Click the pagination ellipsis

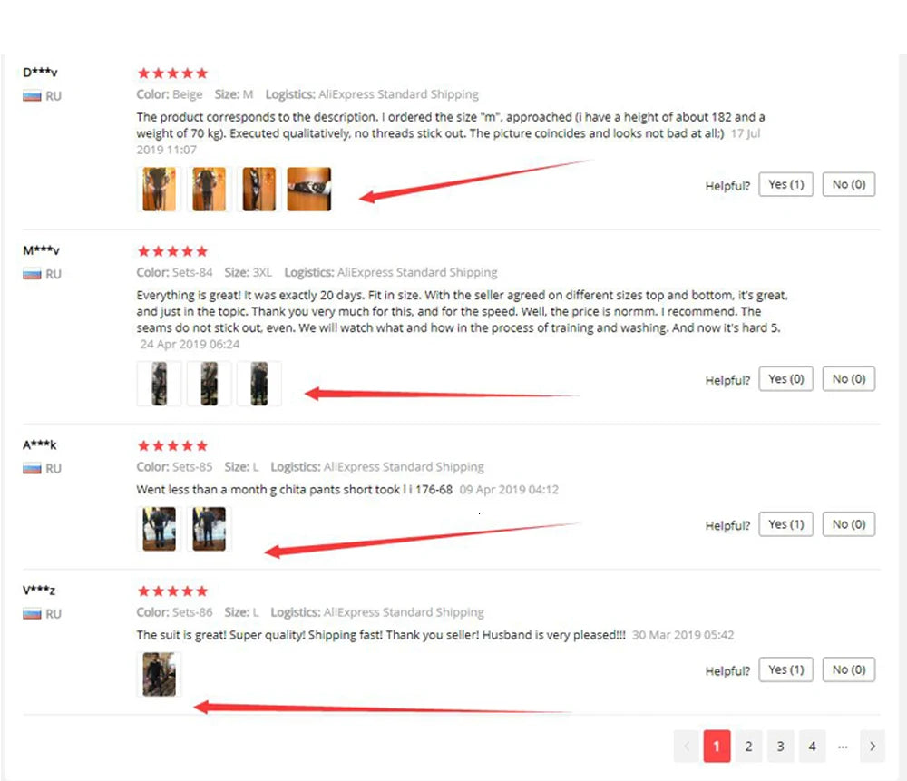tap(843, 747)
